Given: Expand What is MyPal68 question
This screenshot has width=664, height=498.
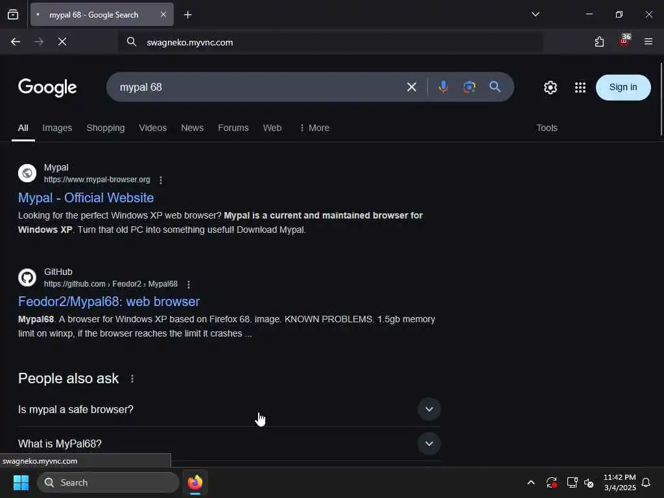Looking at the screenshot, I should (x=229, y=444).
